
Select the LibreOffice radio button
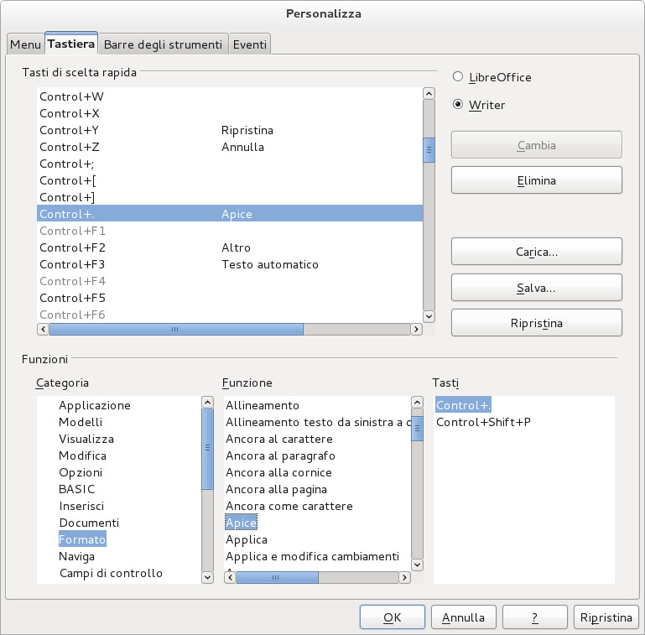458,77
